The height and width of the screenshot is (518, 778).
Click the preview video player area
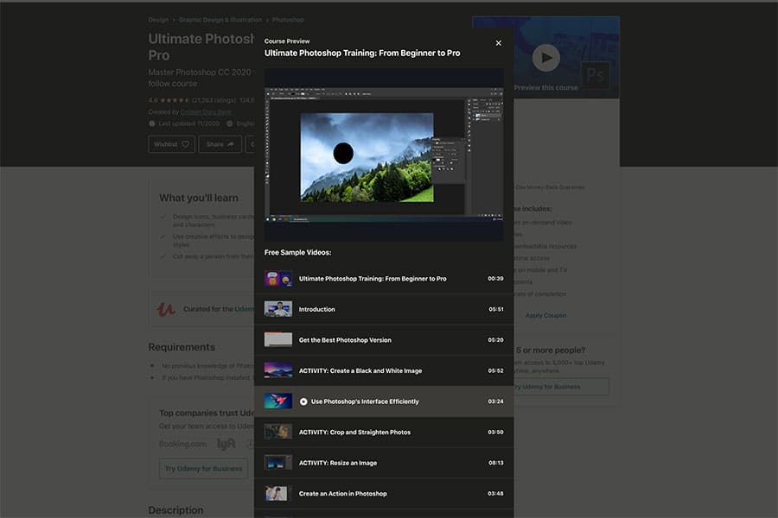[x=384, y=155]
